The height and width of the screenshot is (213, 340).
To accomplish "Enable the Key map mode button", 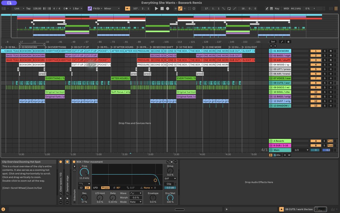I will coord(277,9).
